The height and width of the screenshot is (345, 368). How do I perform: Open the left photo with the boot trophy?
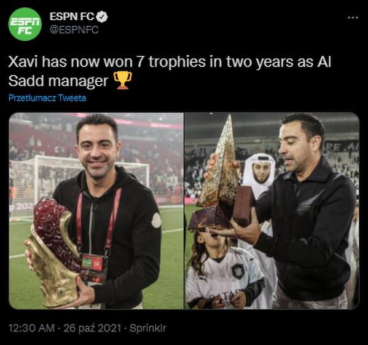point(96,211)
